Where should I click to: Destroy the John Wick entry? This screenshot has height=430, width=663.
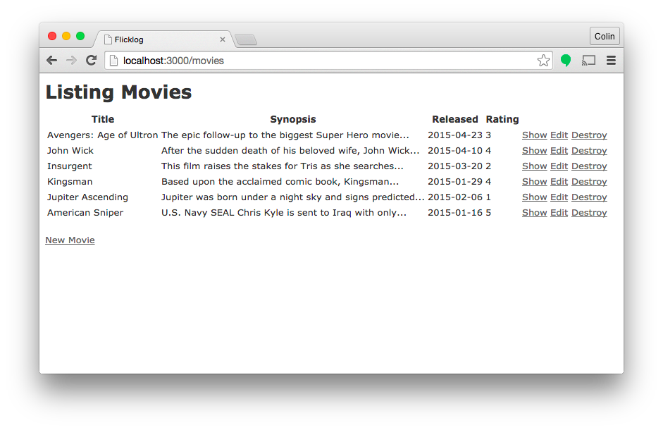[589, 151]
